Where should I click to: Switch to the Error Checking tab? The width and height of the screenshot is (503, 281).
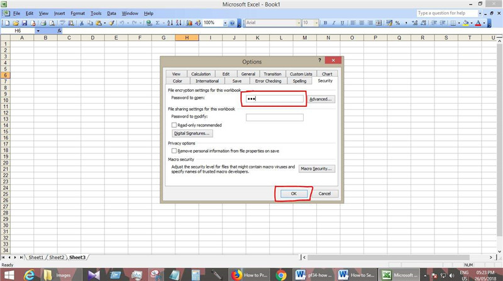268,81
